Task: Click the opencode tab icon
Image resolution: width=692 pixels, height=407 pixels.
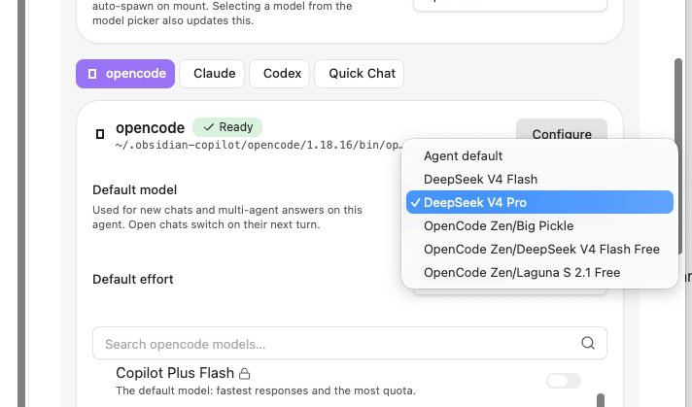Action: [92, 74]
